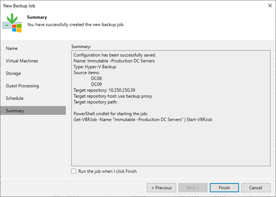
Task: Cancel the backup job wizard
Action: [x=256, y=188]
